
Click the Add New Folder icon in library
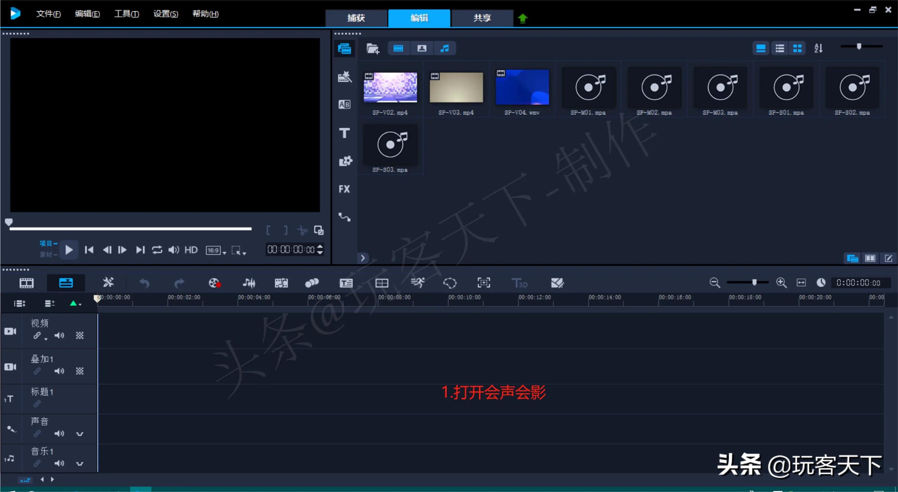tap(373, 48)
